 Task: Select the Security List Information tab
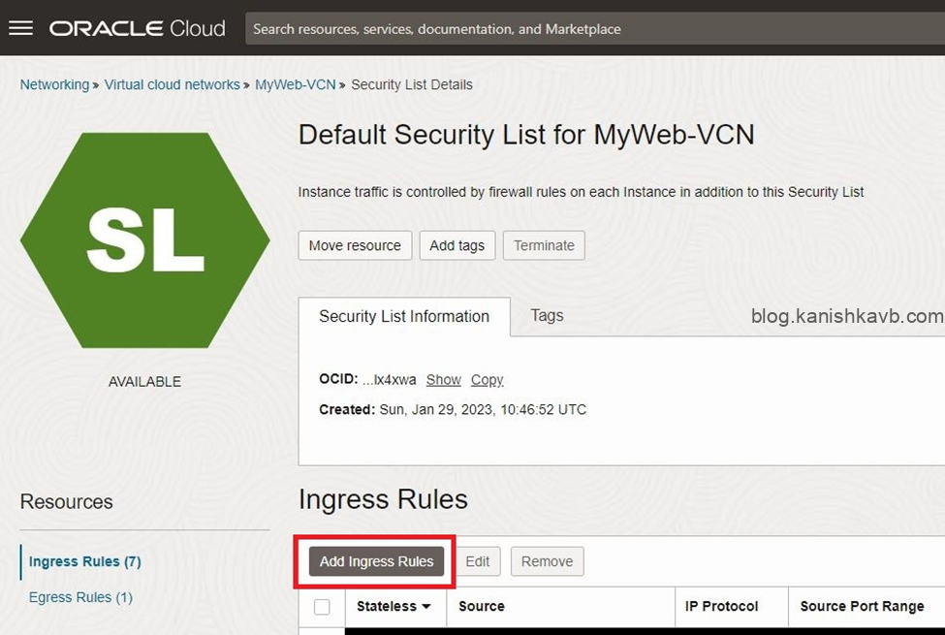(404, 317)
